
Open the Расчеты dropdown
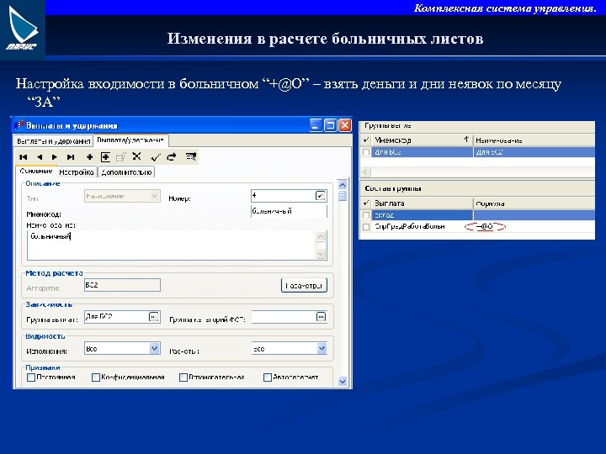click(322, 349)
